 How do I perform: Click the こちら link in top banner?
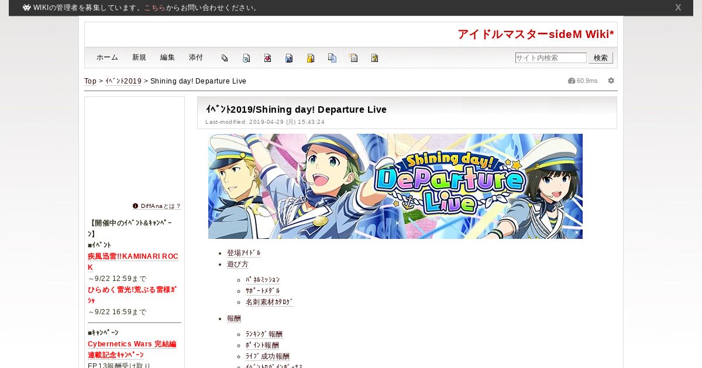pos(154,8)
